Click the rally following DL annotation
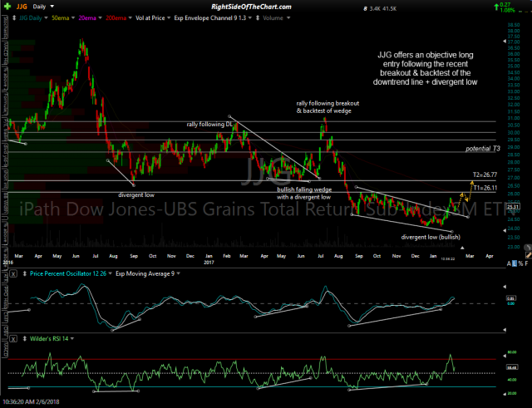Image resolution: width=532 pixels, height=408 pixels. [x=209, y=125]
